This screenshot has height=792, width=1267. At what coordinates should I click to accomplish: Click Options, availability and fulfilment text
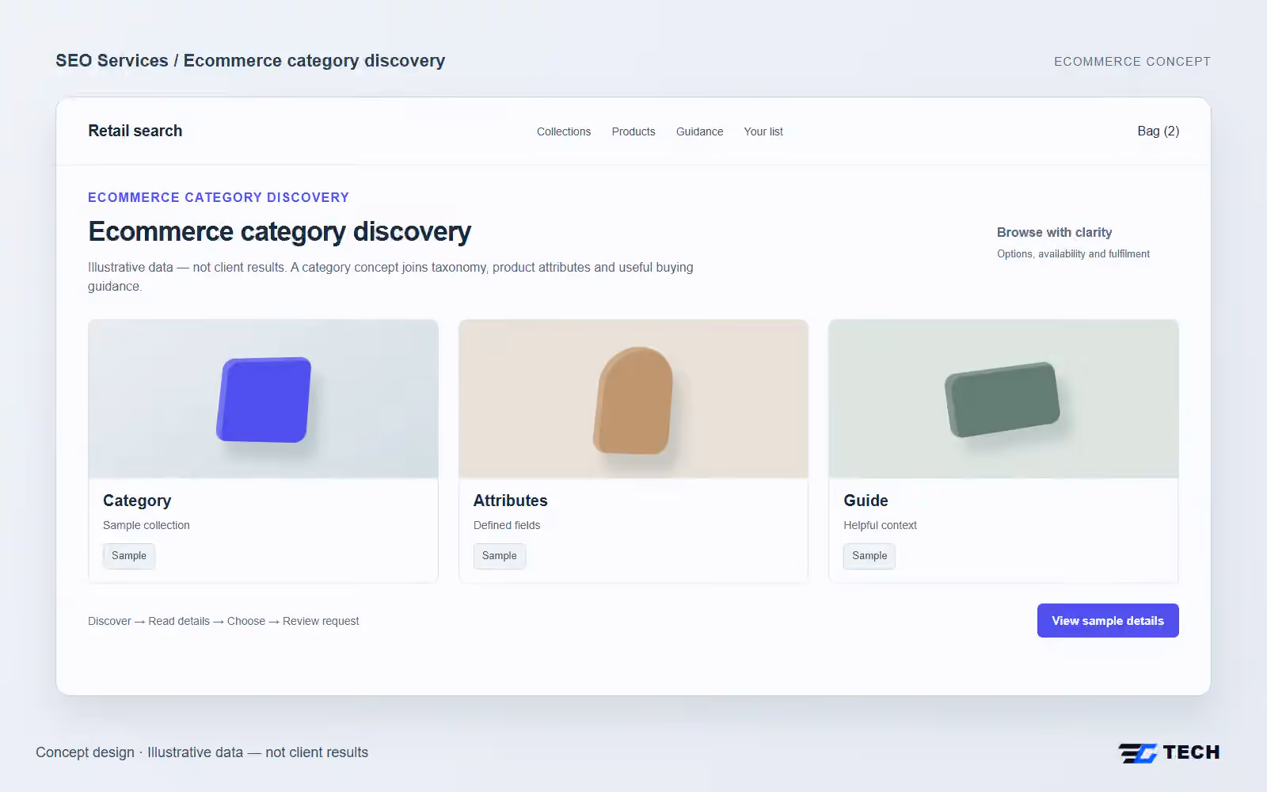[1073, 253]
